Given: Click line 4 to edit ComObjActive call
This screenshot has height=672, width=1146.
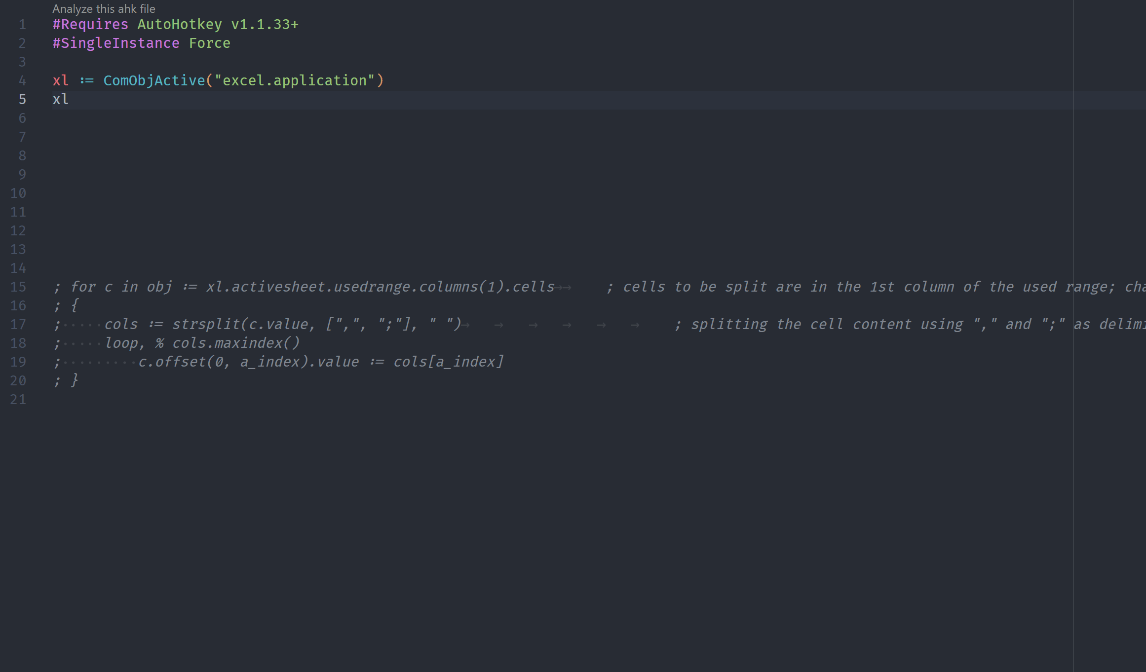Looking at the screenshot, I should point(217,80).
